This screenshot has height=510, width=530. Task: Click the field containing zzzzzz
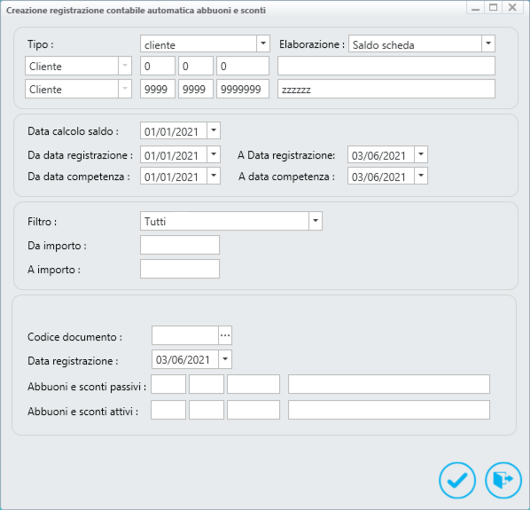coord(386,89)
